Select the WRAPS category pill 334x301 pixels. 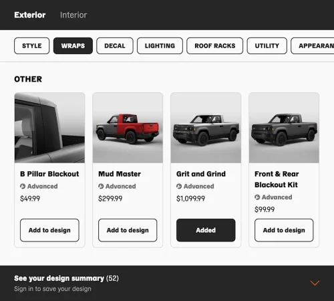[73, 45]
